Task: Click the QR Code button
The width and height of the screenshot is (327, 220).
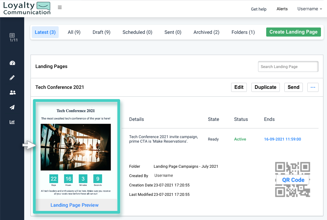Action: pyautogui.click(x=293, y=180)
